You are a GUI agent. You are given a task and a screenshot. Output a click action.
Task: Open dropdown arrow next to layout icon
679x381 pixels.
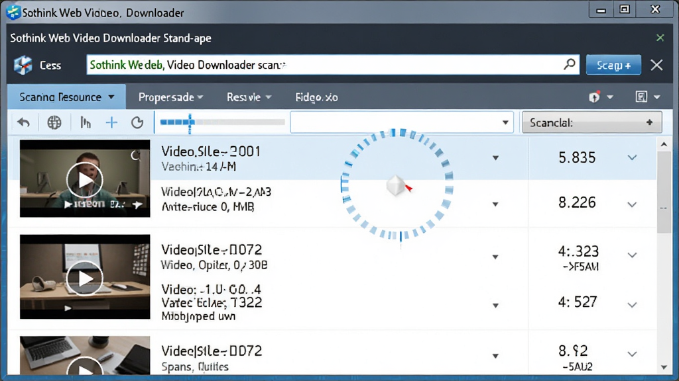[657, 97]
